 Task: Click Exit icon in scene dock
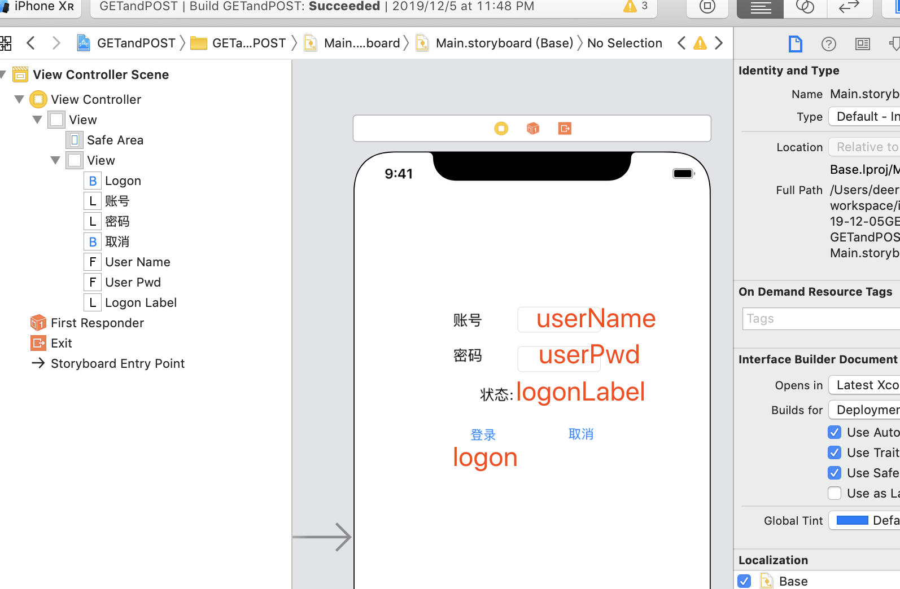point(565,129)
